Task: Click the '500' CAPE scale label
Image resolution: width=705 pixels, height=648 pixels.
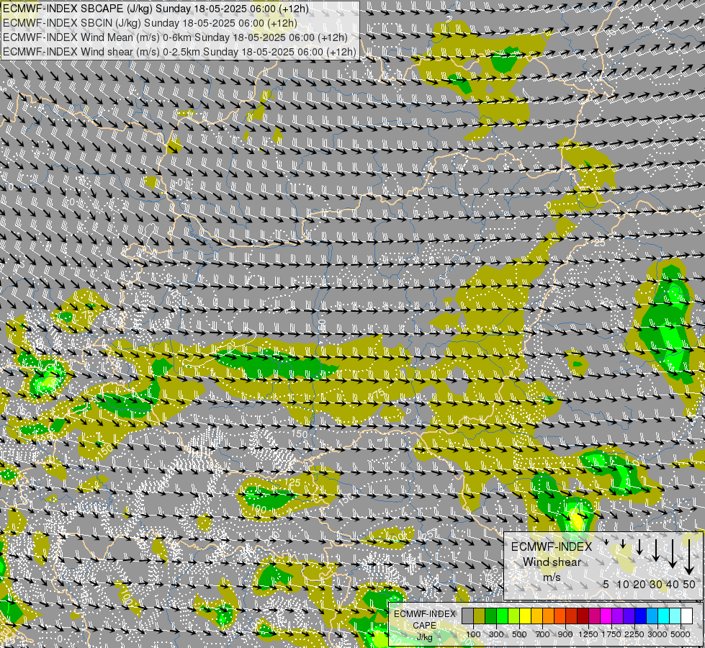Action: point(519,634)
